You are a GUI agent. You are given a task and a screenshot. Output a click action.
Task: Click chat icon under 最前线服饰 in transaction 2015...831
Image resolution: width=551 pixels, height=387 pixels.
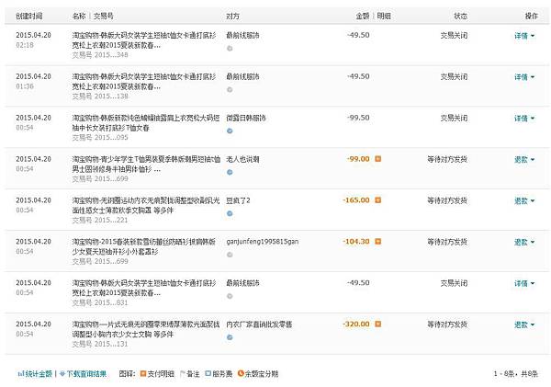[x=230, y=296]
